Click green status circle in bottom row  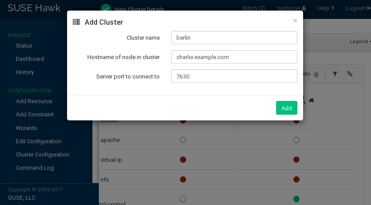296,199
